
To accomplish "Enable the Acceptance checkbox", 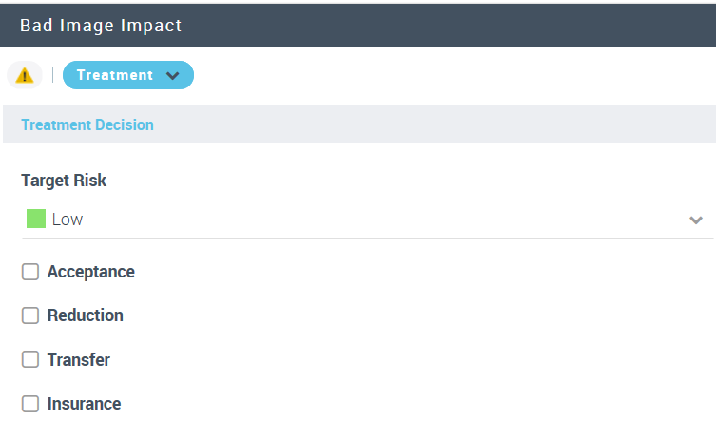I will [x=30, y=272].
